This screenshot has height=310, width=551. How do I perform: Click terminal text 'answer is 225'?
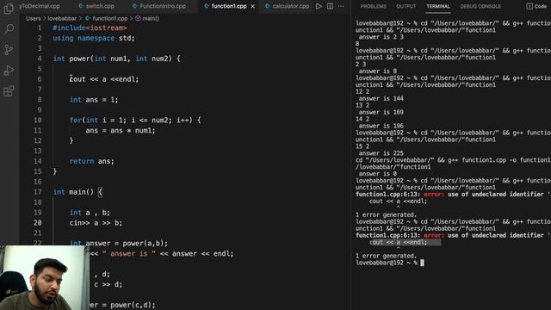[x=381, y=153]
